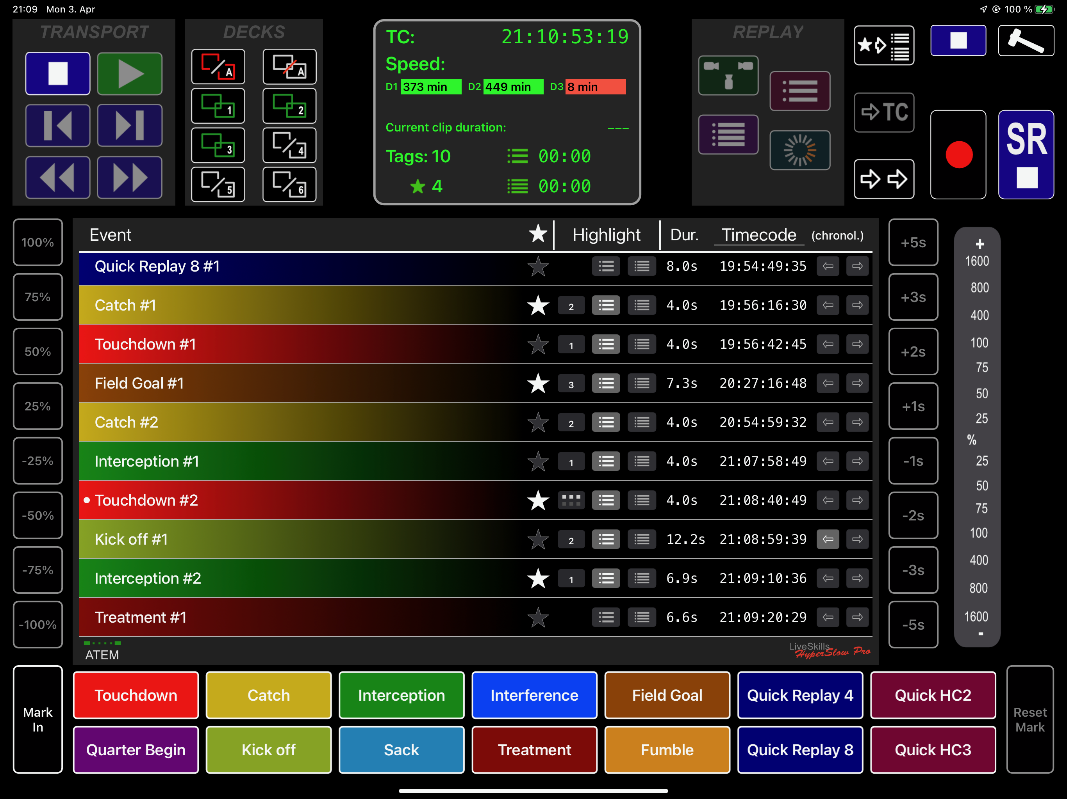Start recording with the red record button
This screenshot has width=1067, height=799.
958,154
